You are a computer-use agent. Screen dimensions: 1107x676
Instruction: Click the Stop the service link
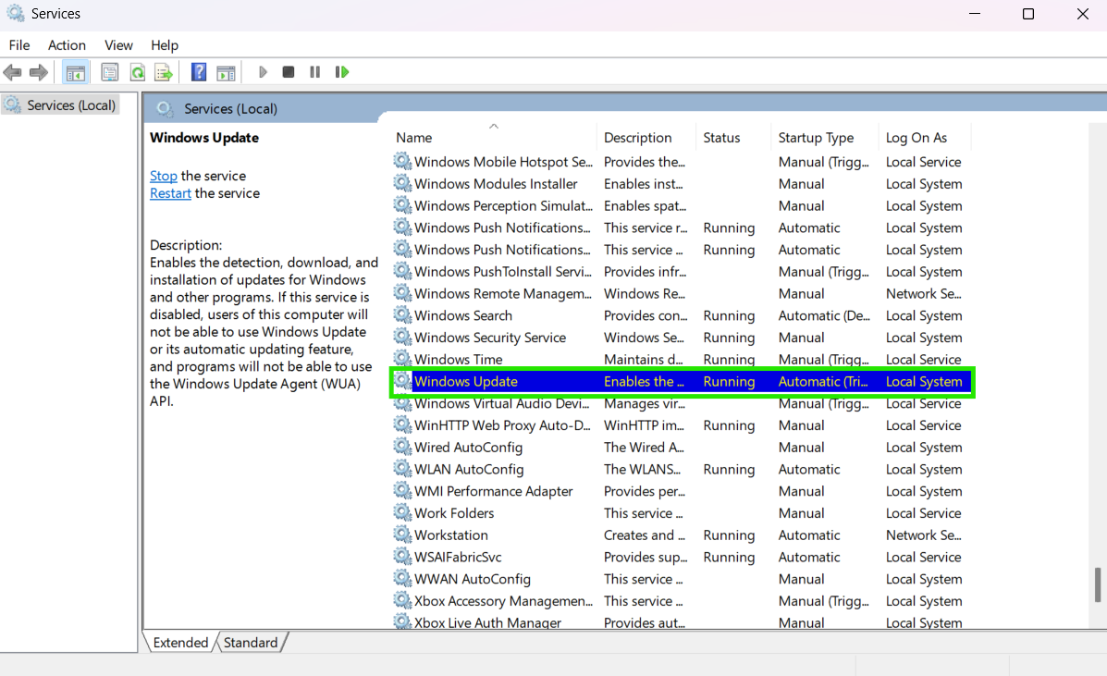(163, 176)
